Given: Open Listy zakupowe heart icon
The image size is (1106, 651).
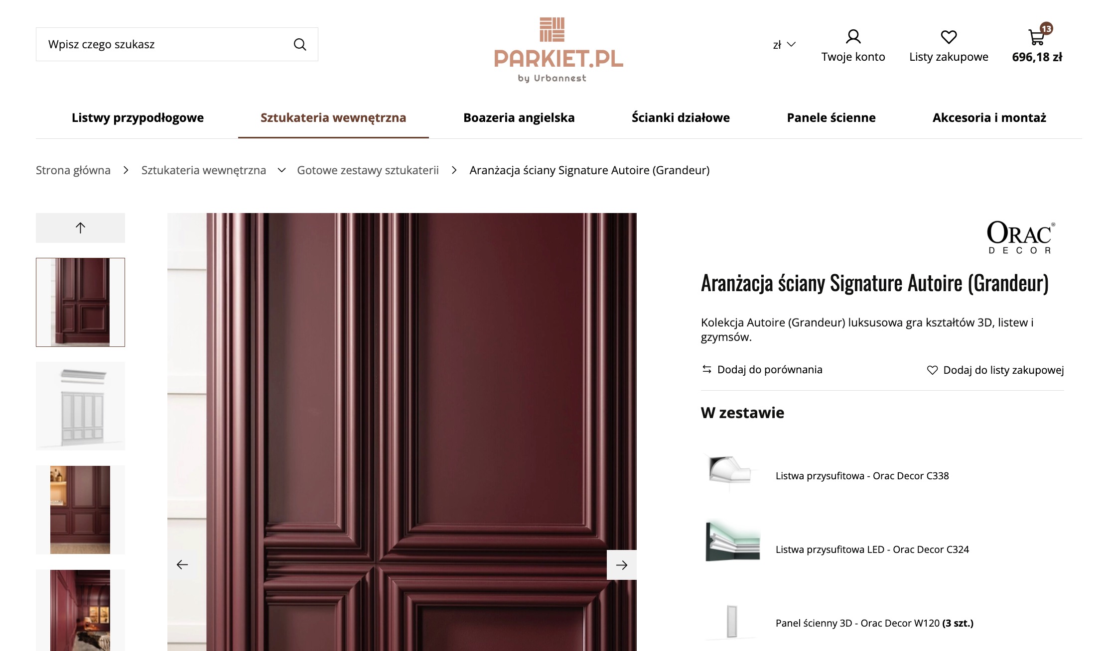Looking at the screenshot, I should (949, 37).
